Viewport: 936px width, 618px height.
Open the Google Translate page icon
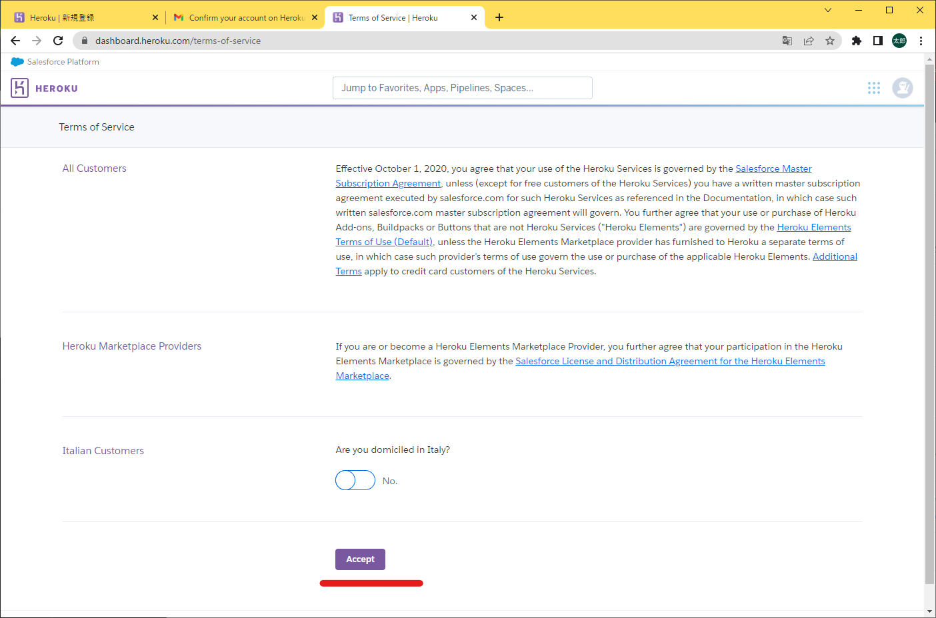(787, 41)
